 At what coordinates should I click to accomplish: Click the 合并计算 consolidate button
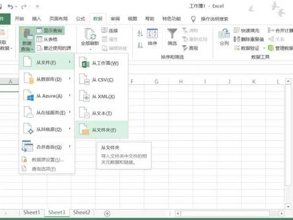pos(280,31)
